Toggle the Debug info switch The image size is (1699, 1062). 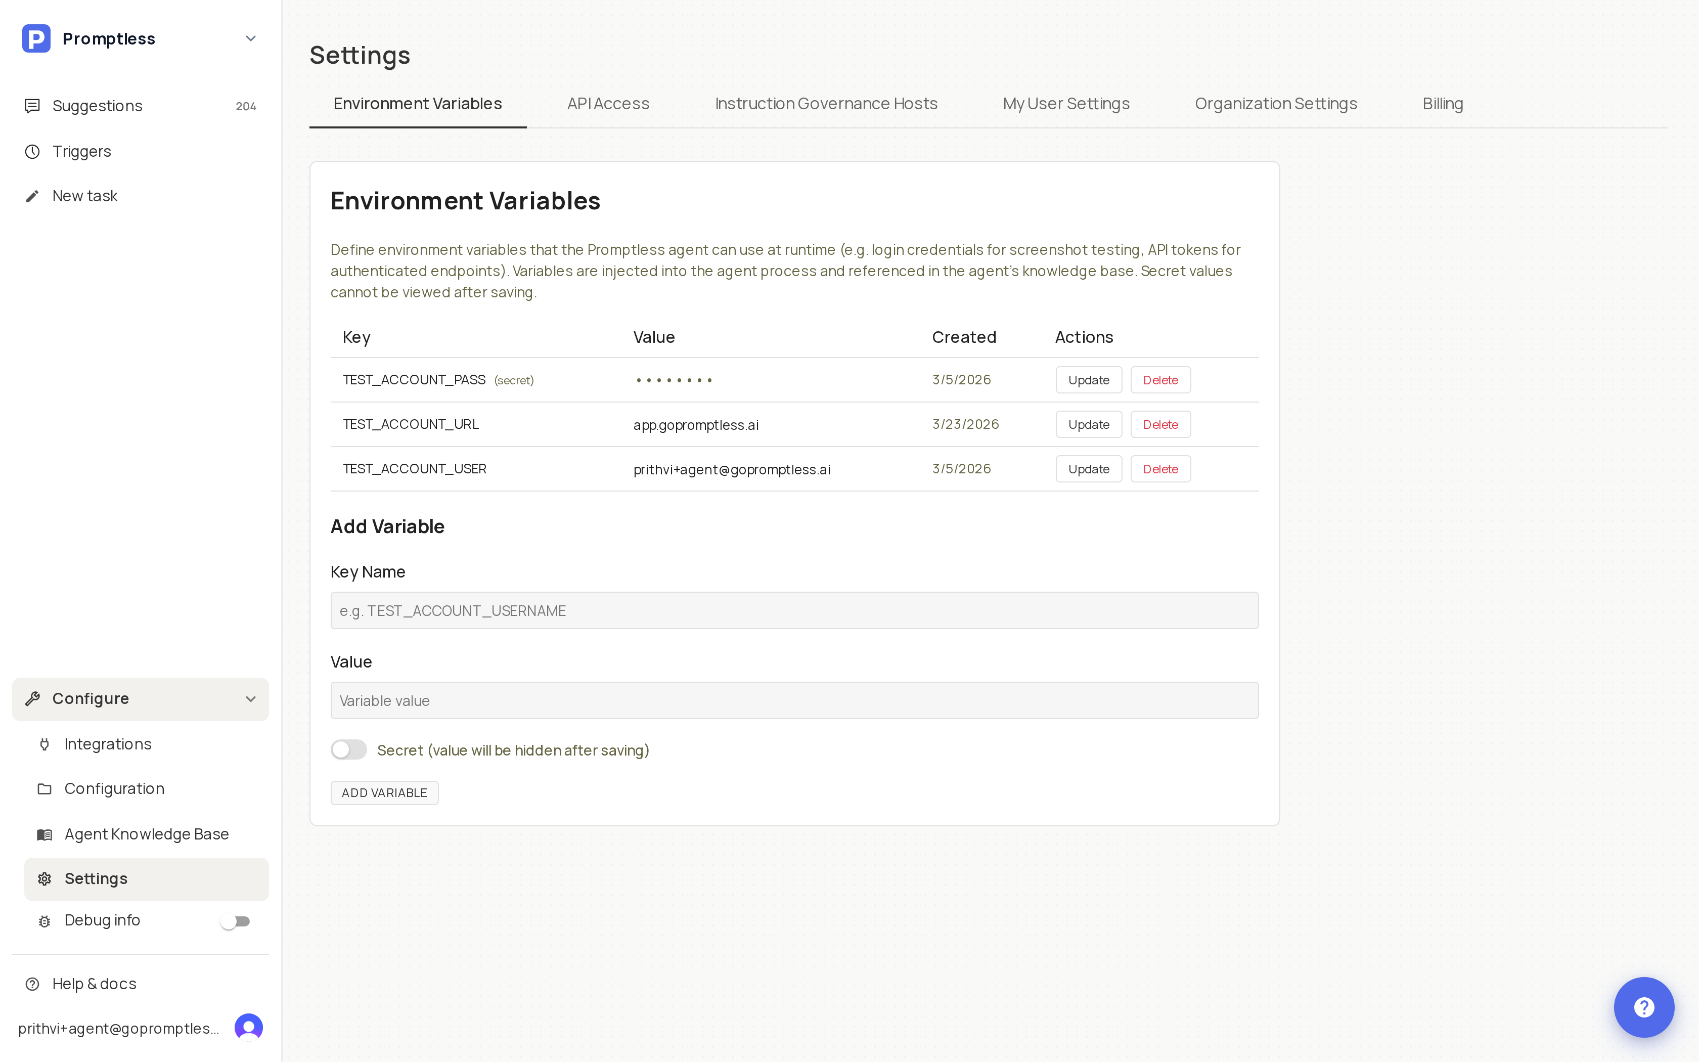[235, 921]
